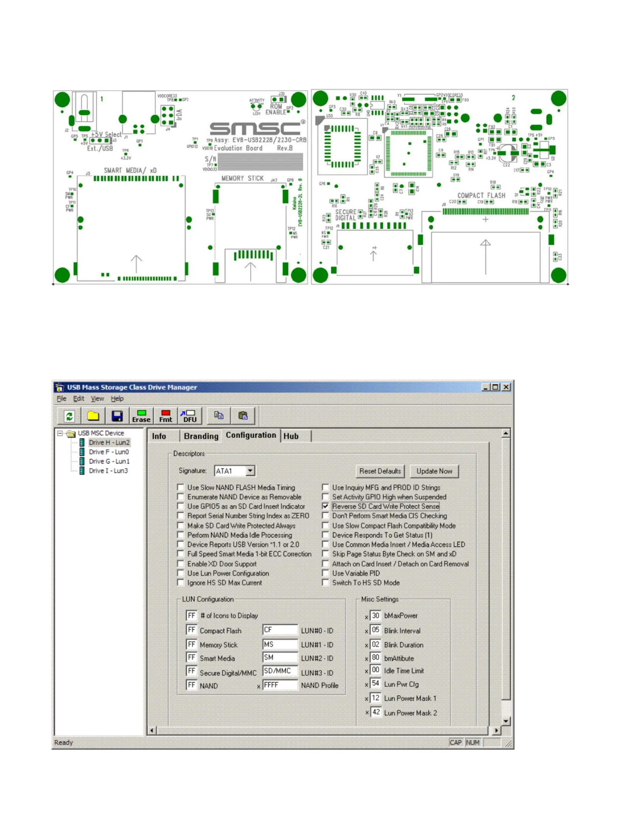The height and width of the screenshot is (815, 630).
Task: Click the Erase toolbar button
Action: [141, 416]
